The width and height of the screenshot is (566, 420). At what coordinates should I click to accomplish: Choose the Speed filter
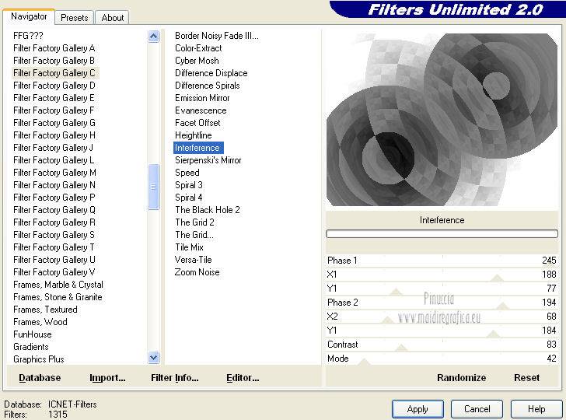click(187, 173)
